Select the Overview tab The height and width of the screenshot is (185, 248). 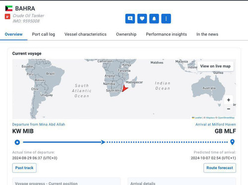click(x=13, y=34)
